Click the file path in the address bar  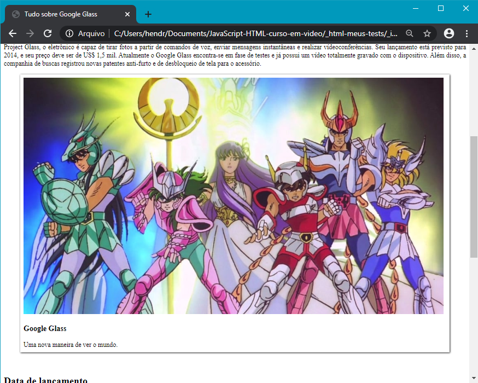[255, 33]
